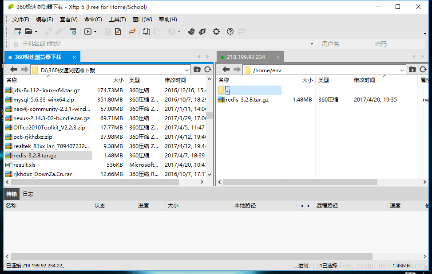Open help via the question mark icon
Screen dimensions: 432x274
(x=230, y=31)
